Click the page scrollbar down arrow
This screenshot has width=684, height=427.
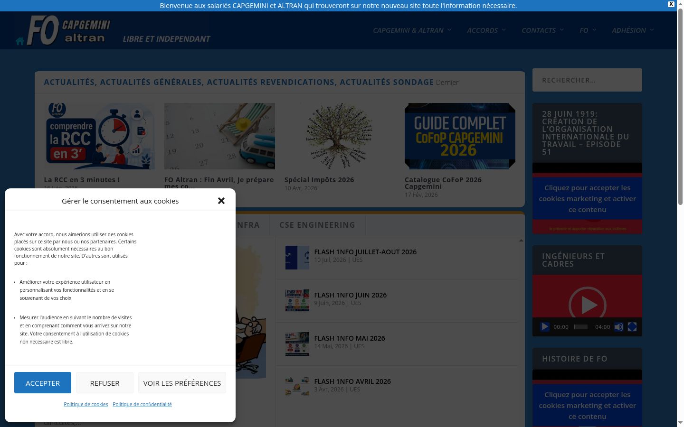tap(680, 423)
